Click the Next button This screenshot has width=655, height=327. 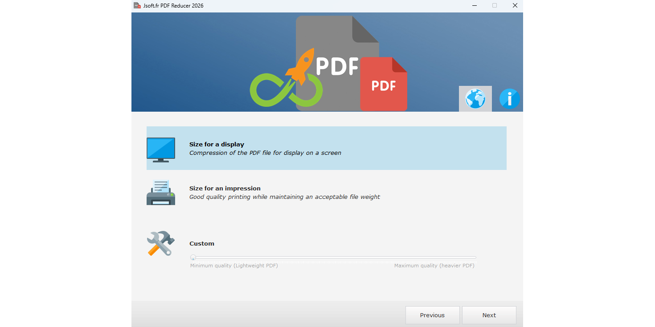(x=489, y=315)
